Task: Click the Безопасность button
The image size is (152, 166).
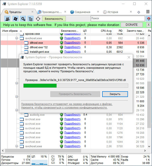Action: click(x=54, y=19)
